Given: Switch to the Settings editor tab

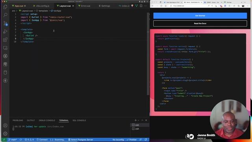Looking at the screenshot, I should [x=104, y=6].
